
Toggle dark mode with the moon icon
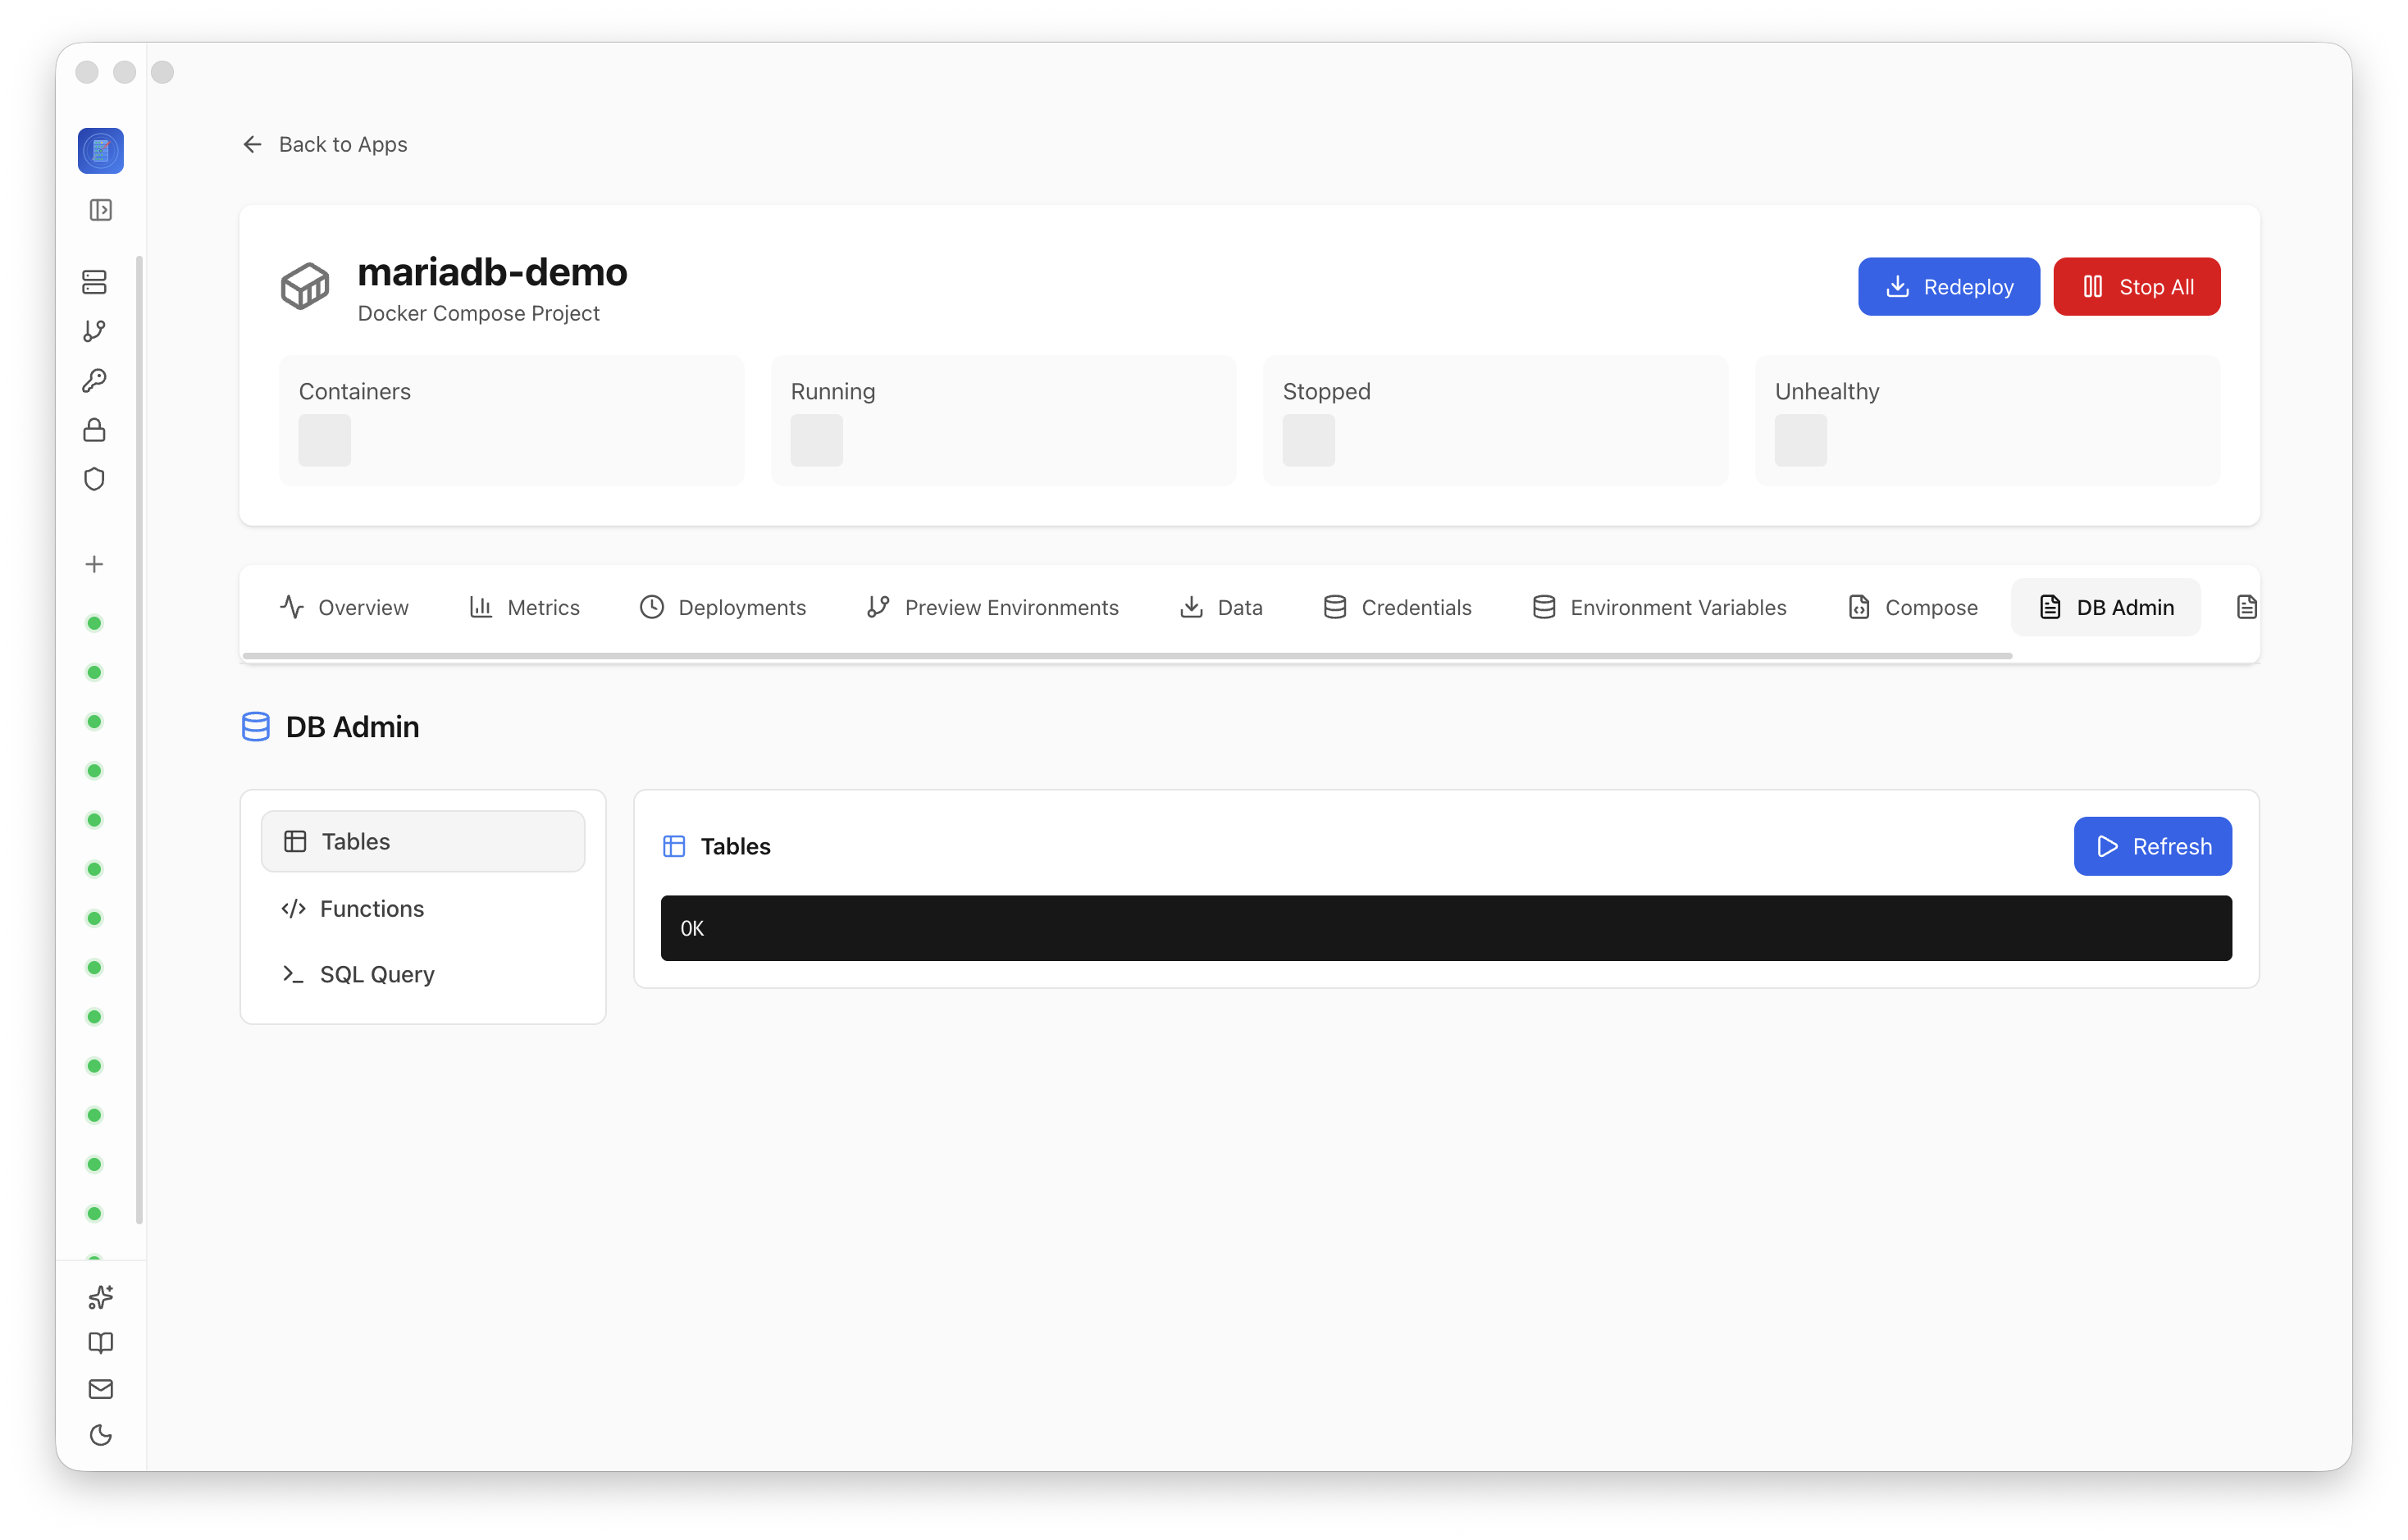pos(101,1435)
